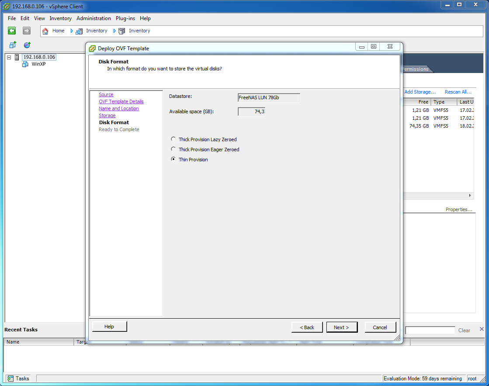Select Thick Provision Eager Zeroed
The image size is (489, 386).
coord(173,149)
